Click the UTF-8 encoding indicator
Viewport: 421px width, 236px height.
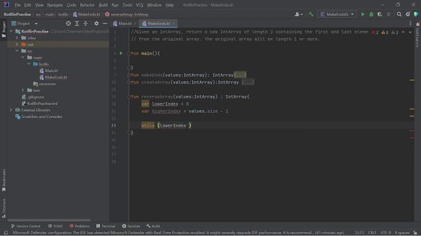385,233
